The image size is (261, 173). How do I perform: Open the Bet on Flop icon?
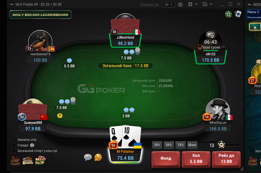click(40, 160)
